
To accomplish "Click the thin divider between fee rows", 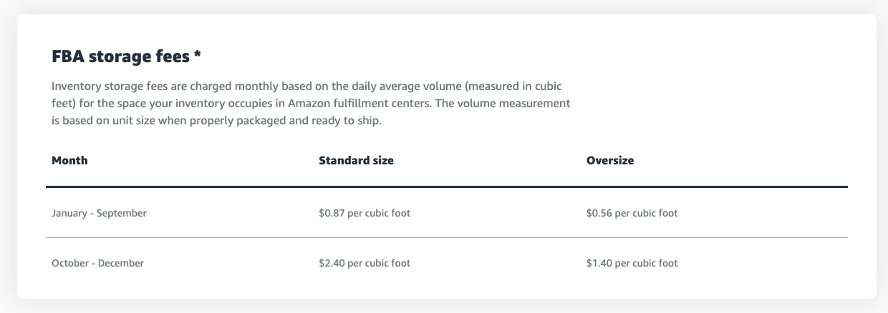I will [x=447, y=237].
